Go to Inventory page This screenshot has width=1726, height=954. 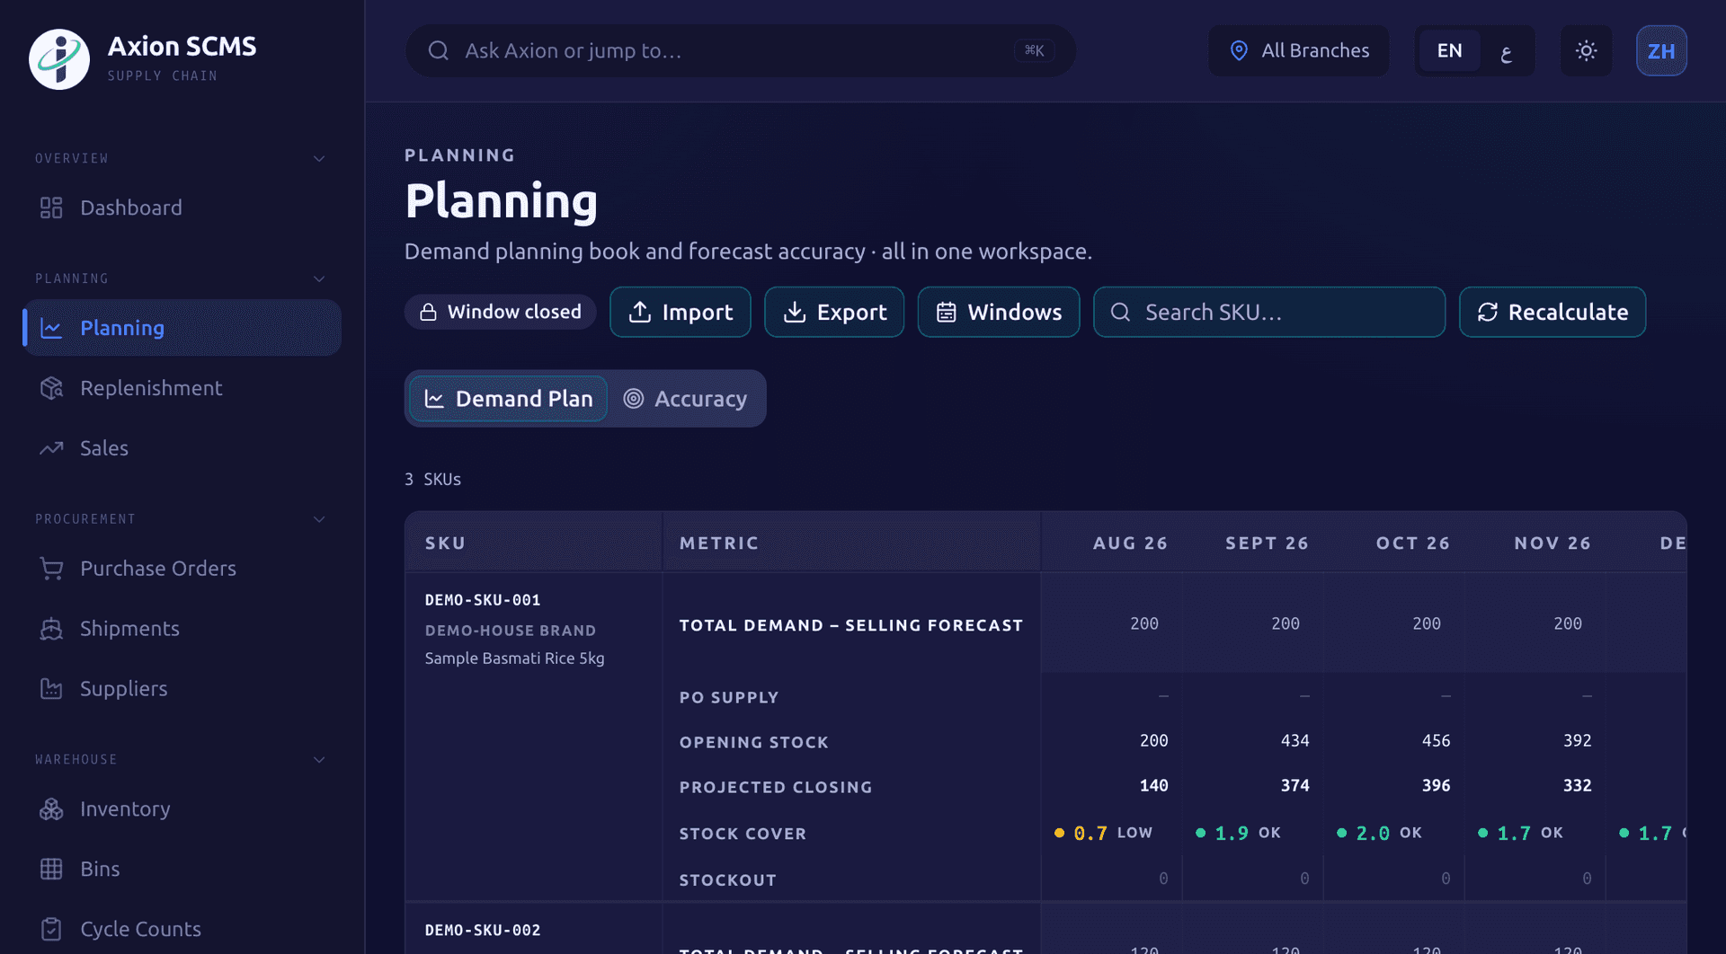point(182,809)
